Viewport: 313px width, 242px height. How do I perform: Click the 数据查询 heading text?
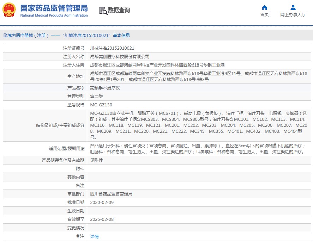[119, 10]
